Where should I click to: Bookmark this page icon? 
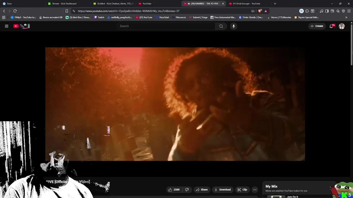click(66, 11)
